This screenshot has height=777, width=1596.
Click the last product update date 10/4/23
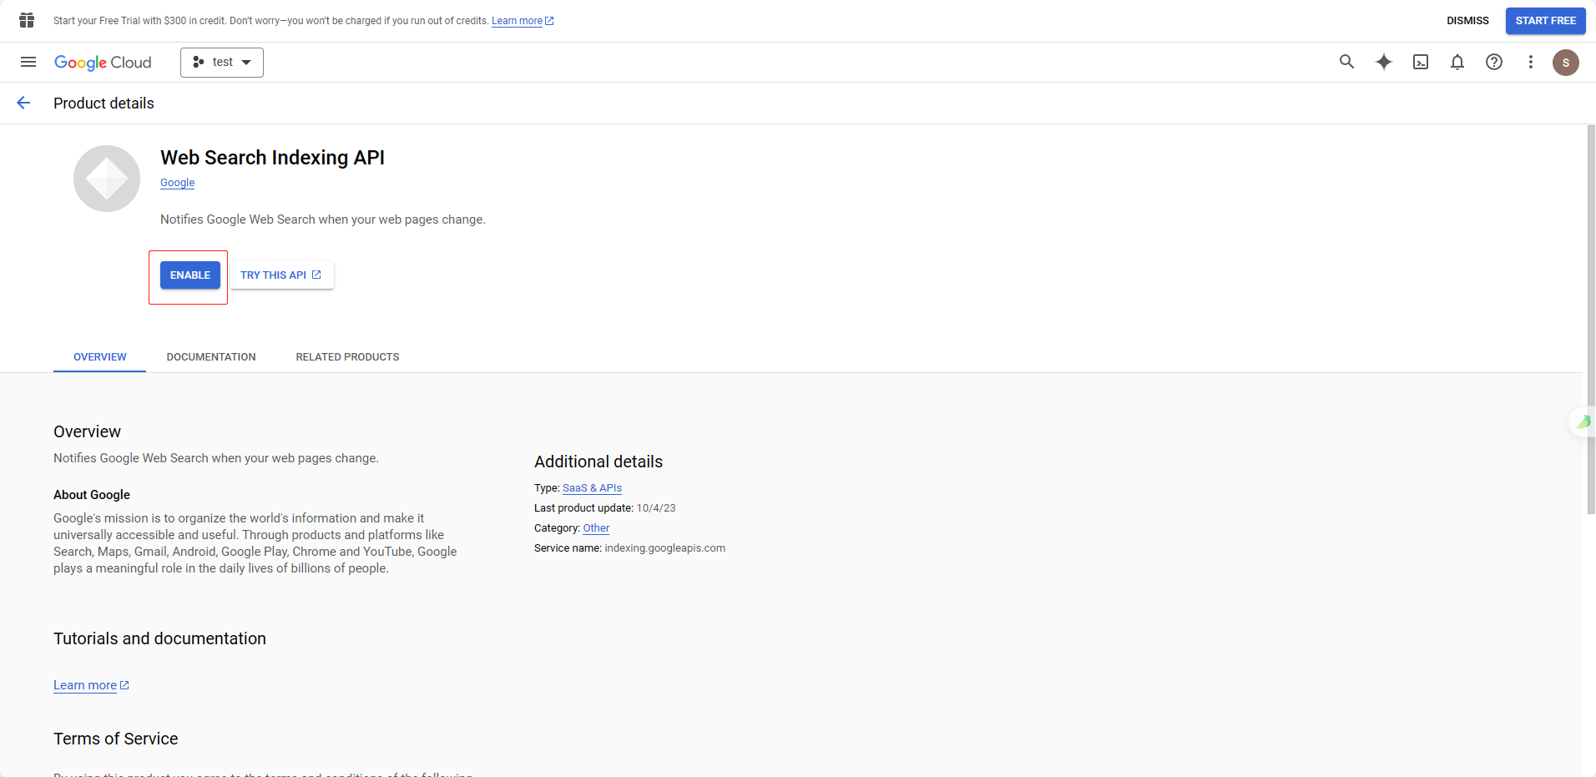[656, 508]
